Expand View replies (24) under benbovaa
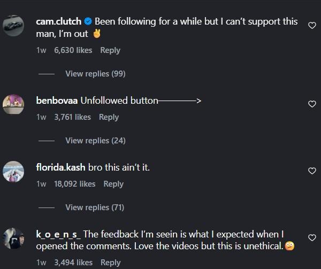Screen dimensions: 321x269 pos(95,141)
